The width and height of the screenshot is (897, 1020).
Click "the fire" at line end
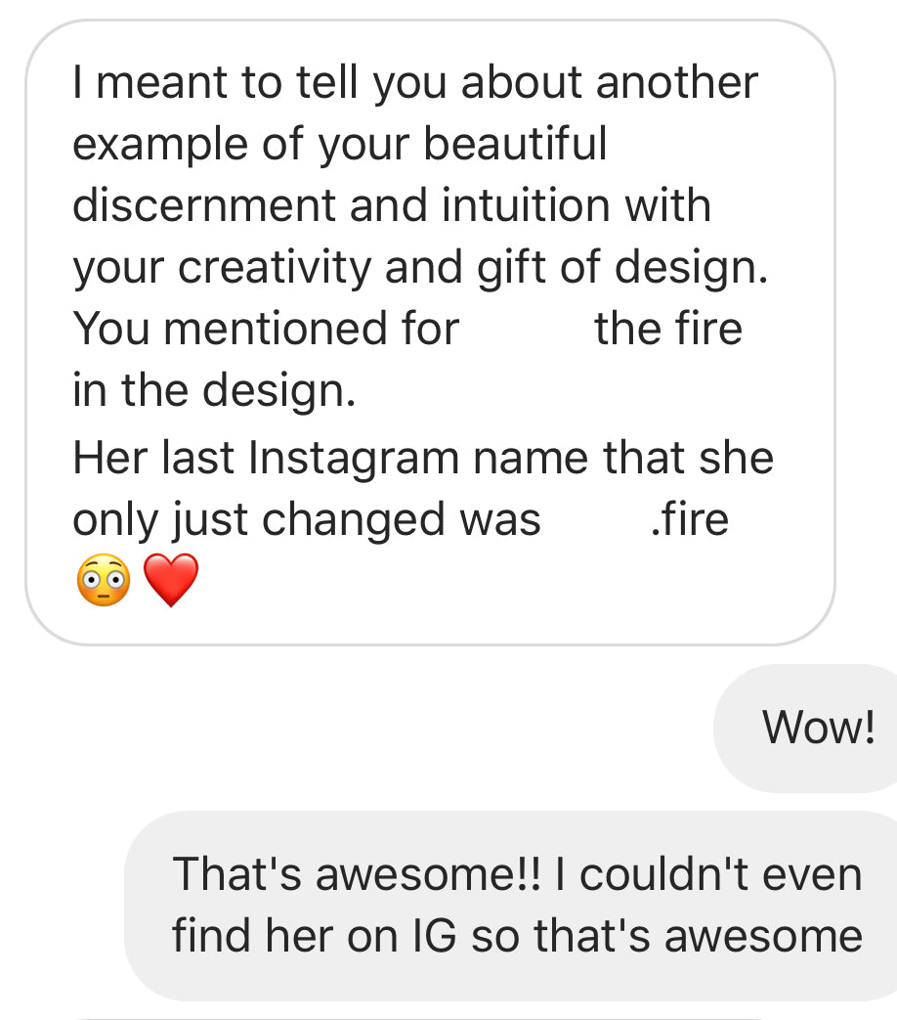point(668,329)
